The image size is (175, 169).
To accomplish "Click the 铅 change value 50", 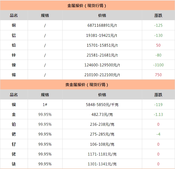I will point(158,45).
